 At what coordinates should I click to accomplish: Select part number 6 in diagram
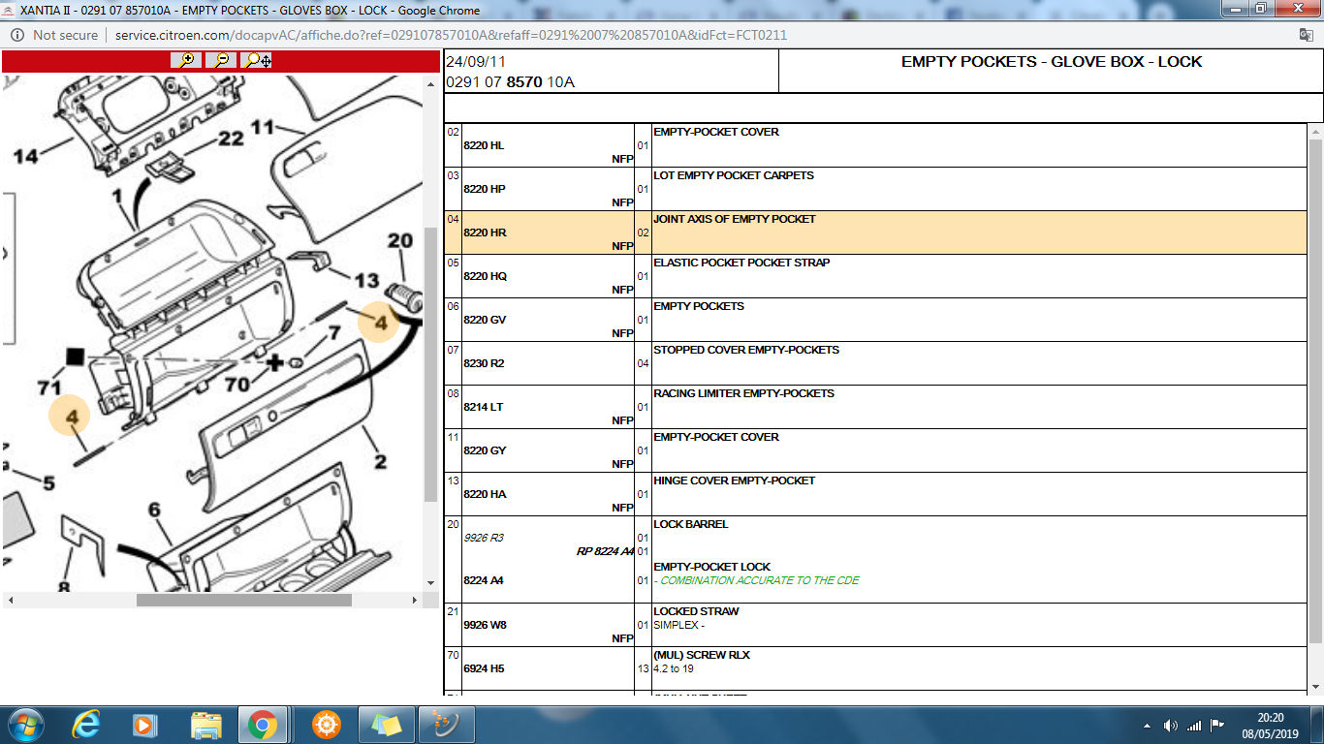point(154,511)
